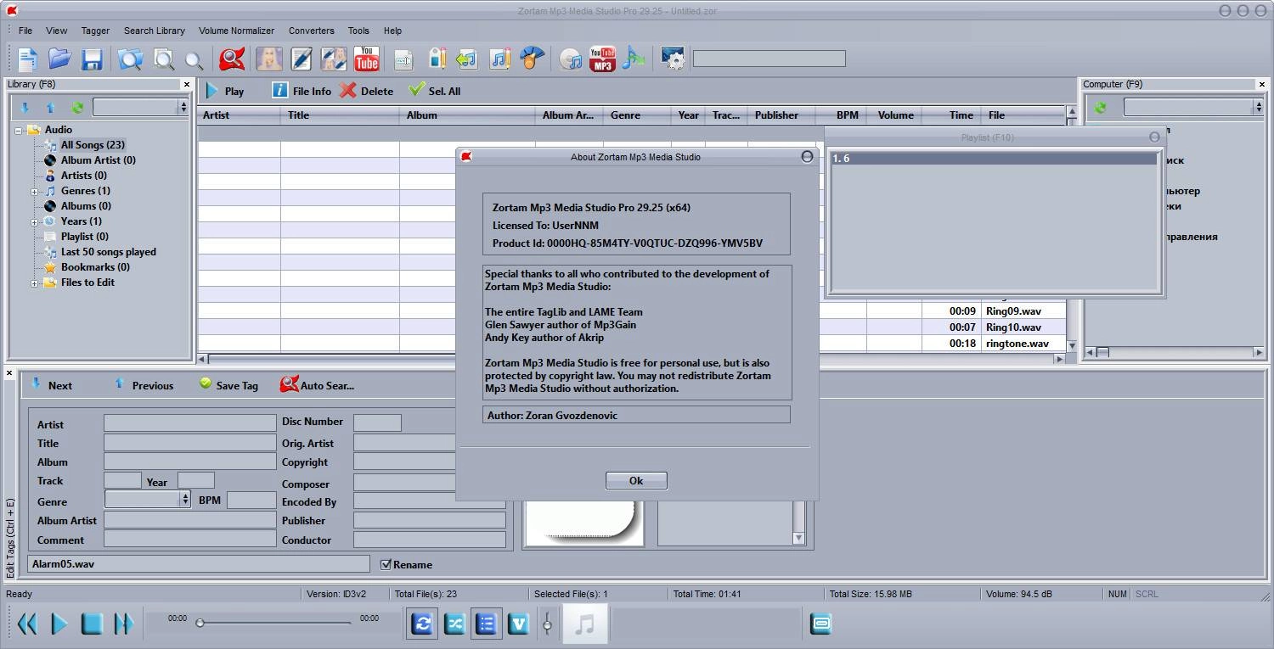Click the Sel. All button
The width and height of the screenshot is (1274, 649).
(434, 91)
